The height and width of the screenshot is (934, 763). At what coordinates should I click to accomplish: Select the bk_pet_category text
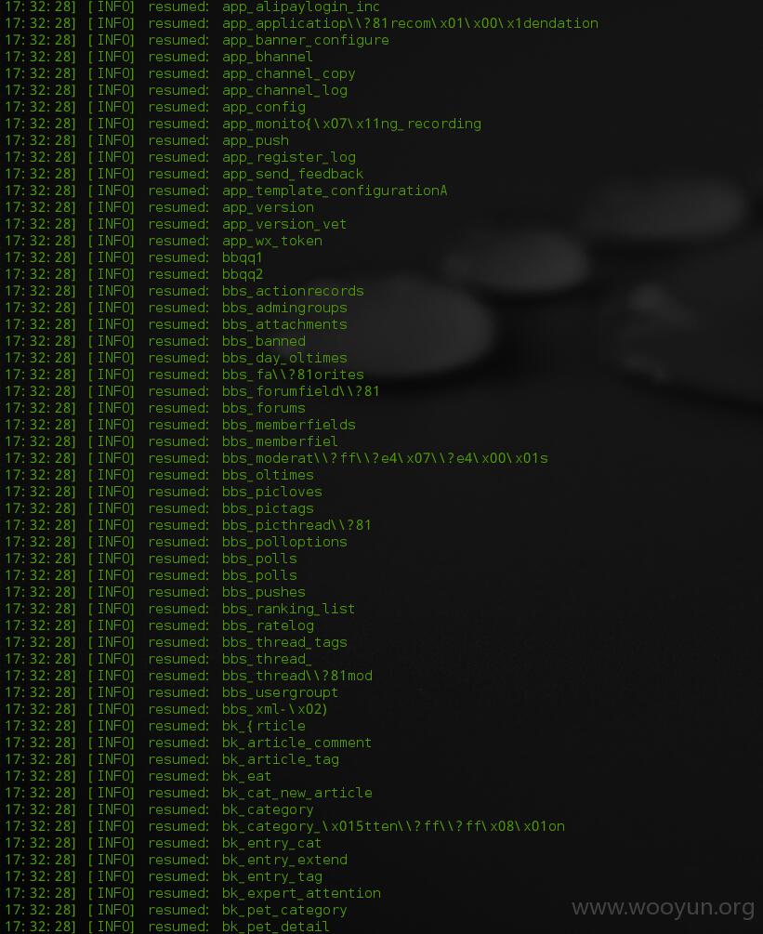pos(284,910)
